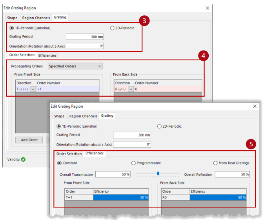Select 2D-Periodic option in back dialog
This screenshot has height=220, width=264.
[112, 28]
